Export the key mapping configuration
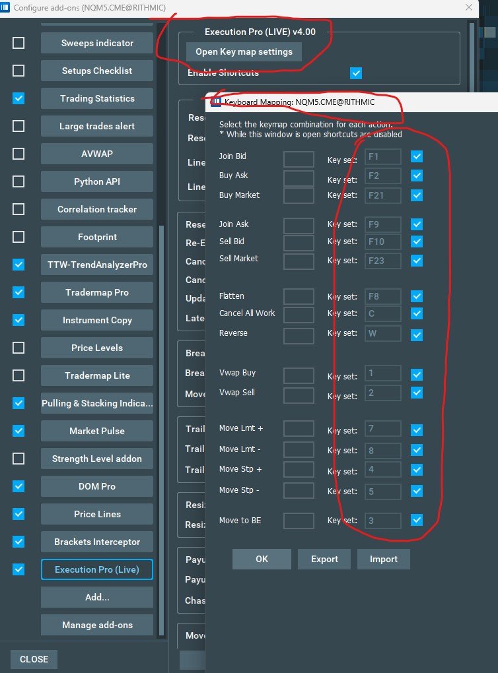 tap(324, 559)
